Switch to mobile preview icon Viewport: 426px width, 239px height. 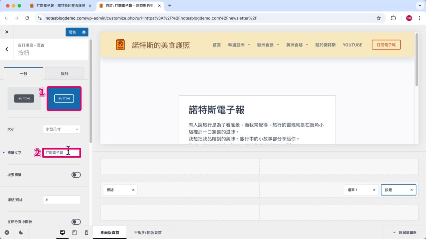[86, 232]
